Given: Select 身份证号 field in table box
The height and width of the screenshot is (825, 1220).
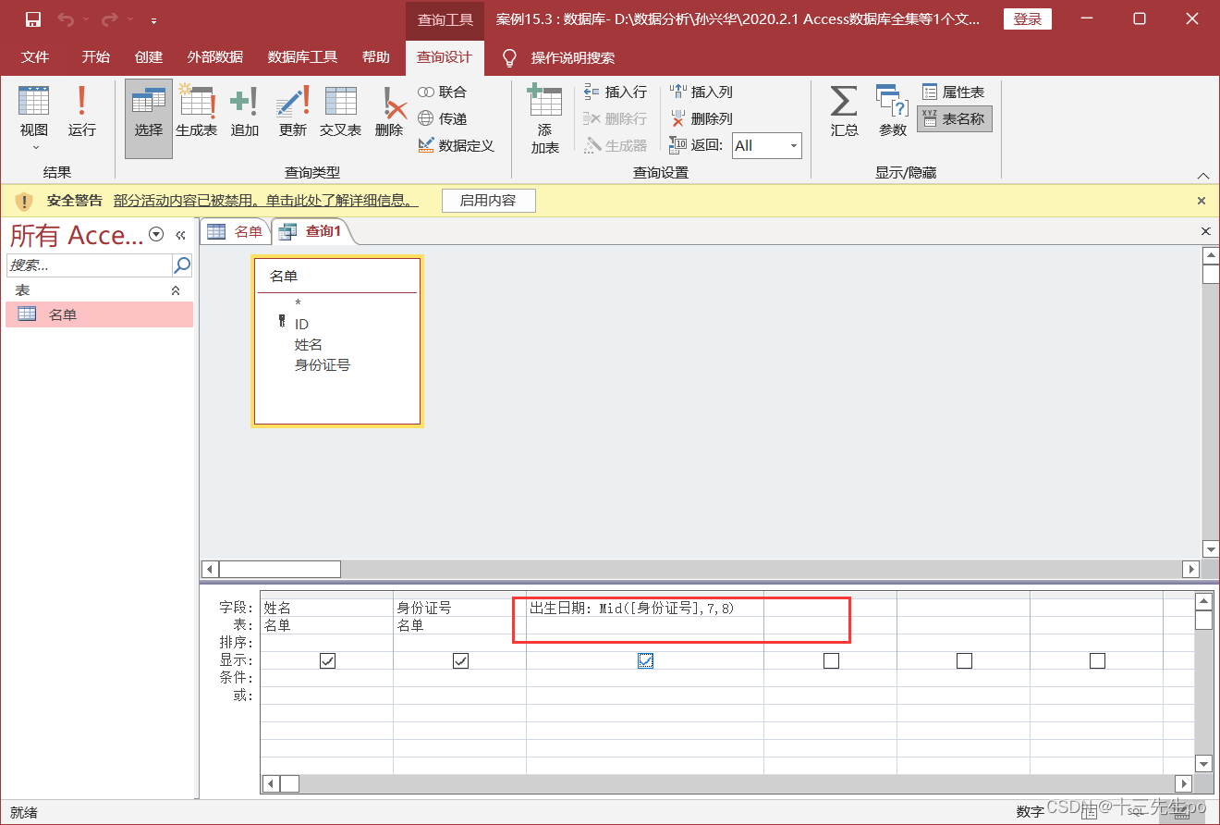Looking at the screenshot, I should [x=323, y=365].
